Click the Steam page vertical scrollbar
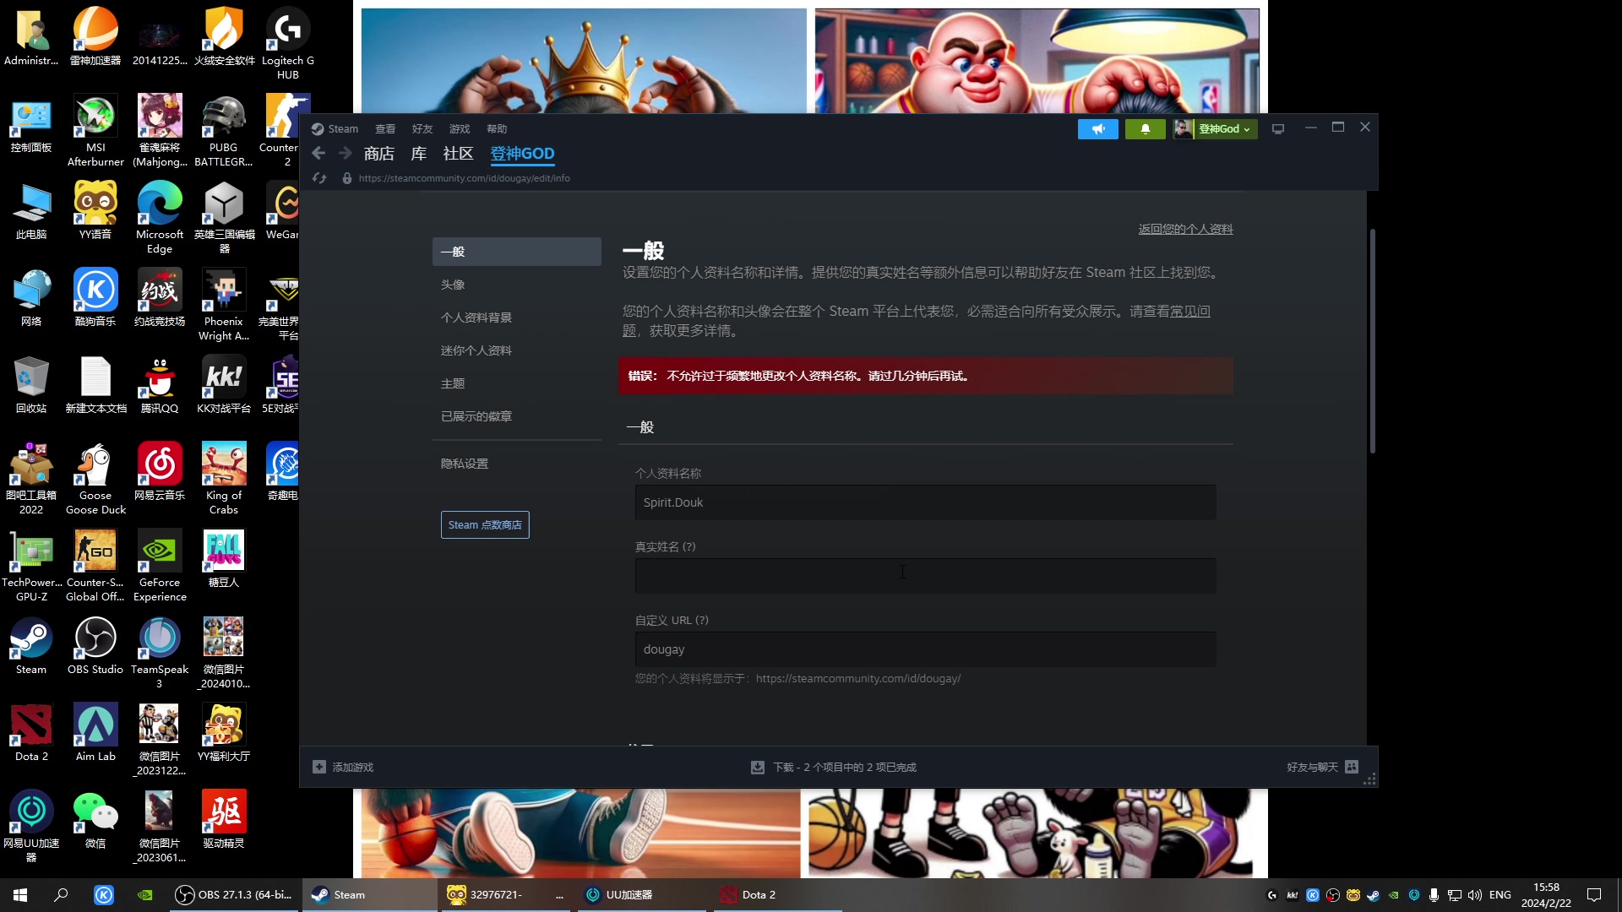This screenshot has height=912, width=1622. pos(1372,341)
